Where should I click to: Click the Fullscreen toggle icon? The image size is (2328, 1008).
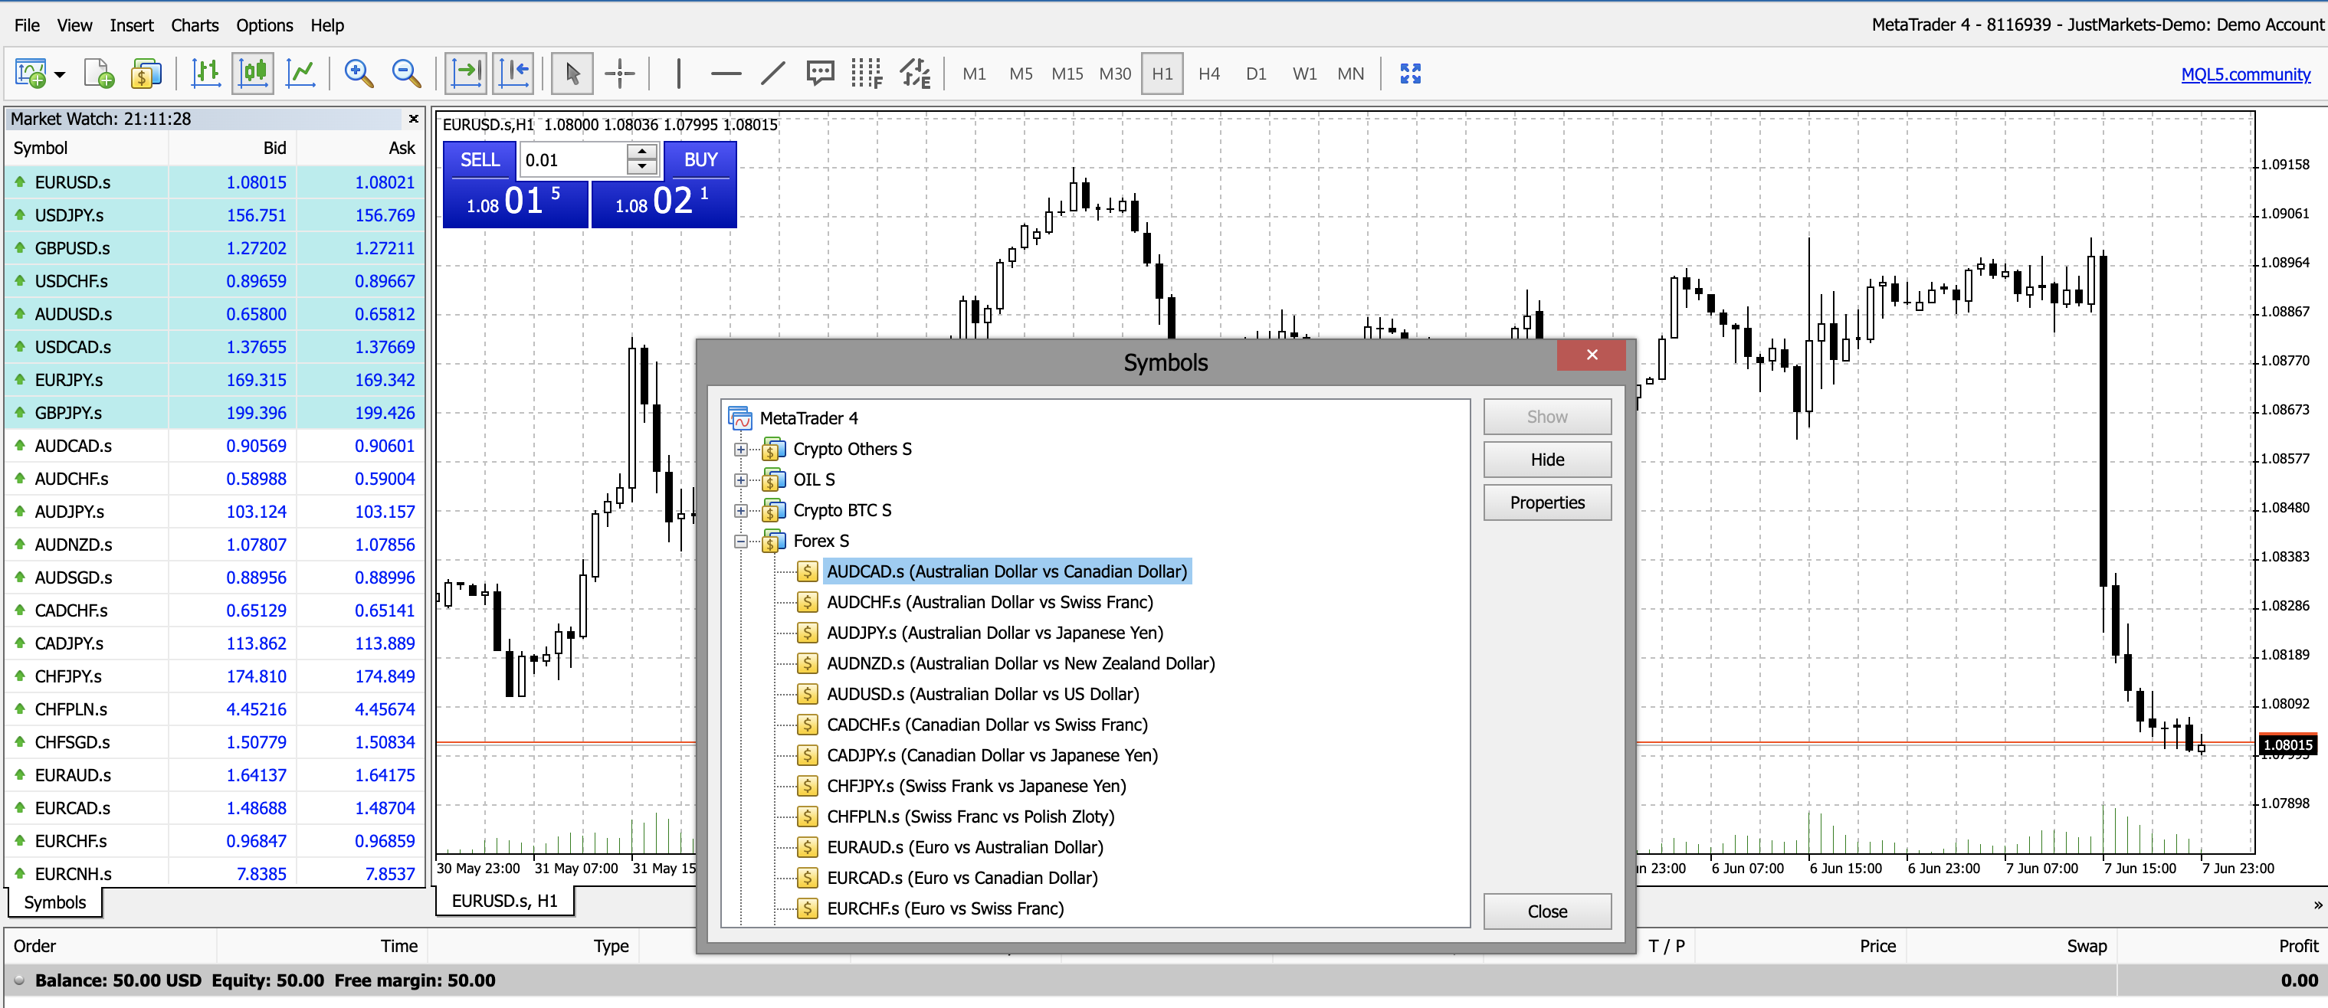pos(1410,74)
